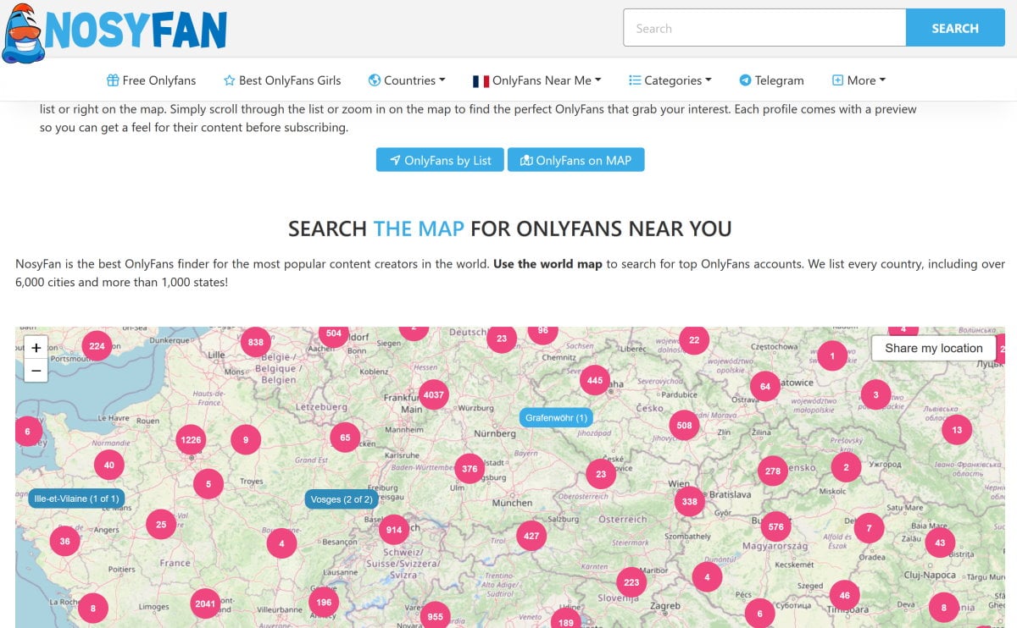This screenshot has width=1017, height=628.
Task: Select the 64 cluster near Katowice
Action: click(x=765, y=386)
